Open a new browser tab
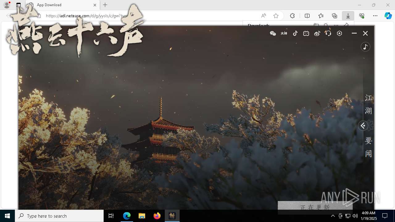395x222 pixels. pos(105,5)
